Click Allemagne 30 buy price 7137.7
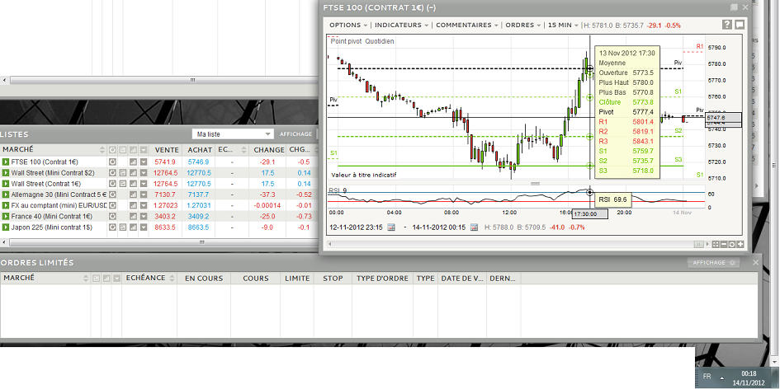Viewport: 780px width, 389px height. (x=198, y=194)
